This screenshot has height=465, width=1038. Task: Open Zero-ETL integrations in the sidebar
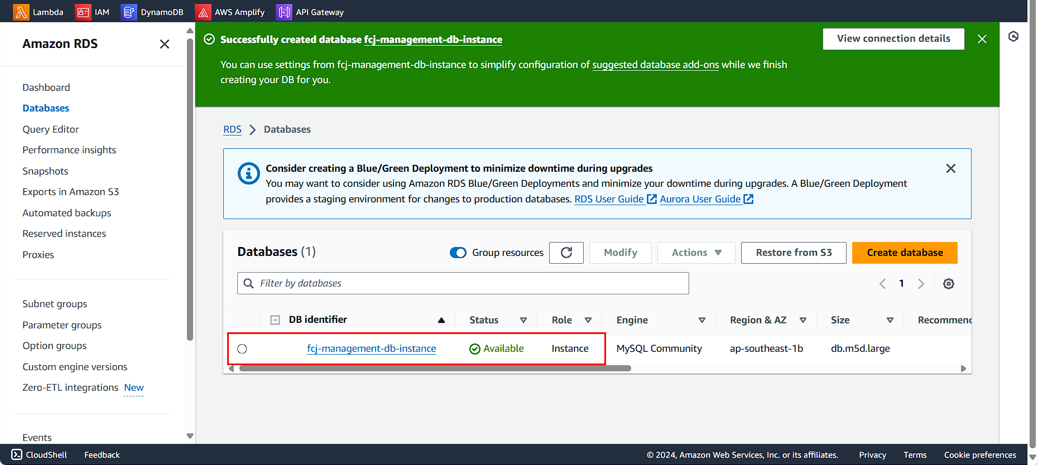(x=70, y=387)
